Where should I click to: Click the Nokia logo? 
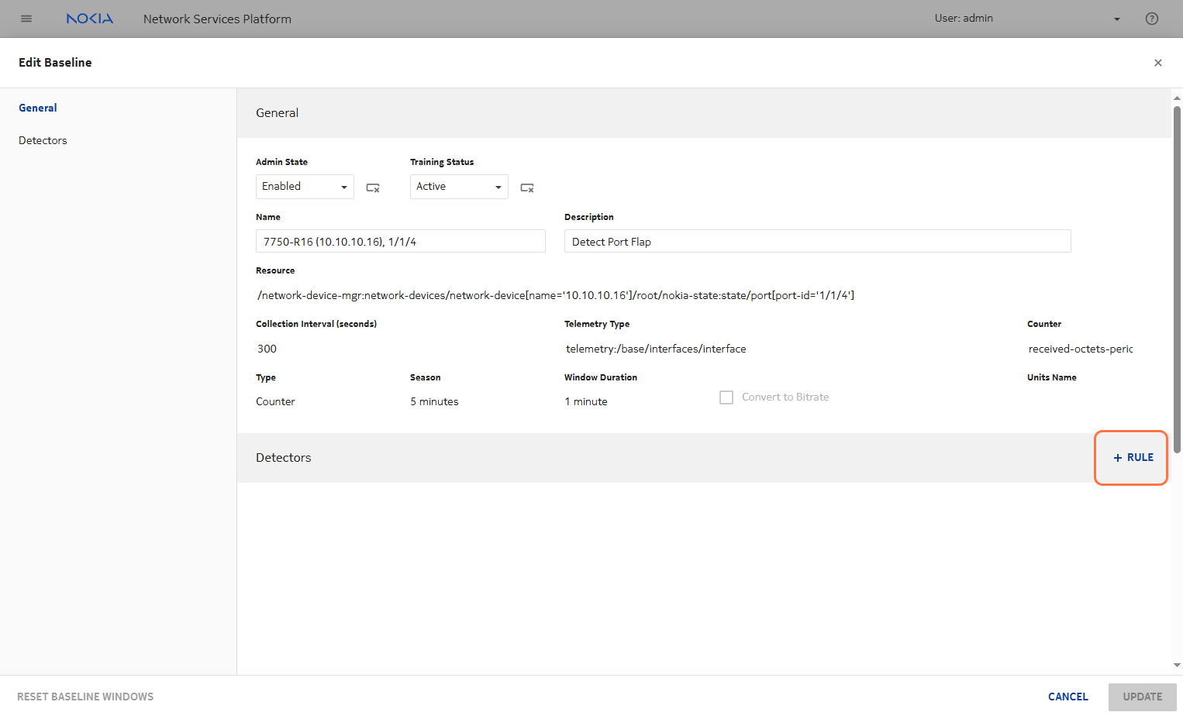pyautogui.click(x=89, y=19)
